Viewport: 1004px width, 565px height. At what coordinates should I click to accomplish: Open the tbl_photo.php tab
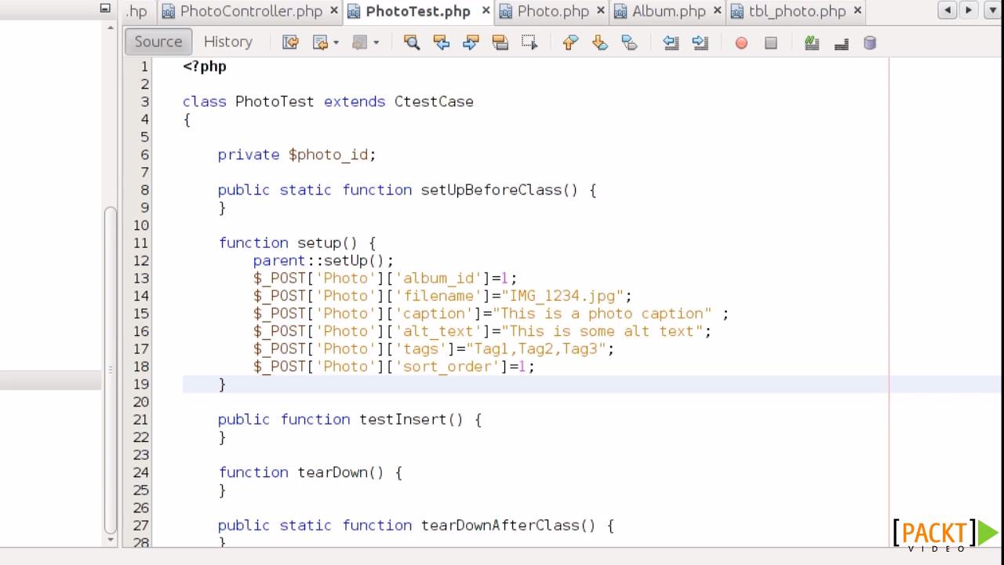click(x=797, y=11)
